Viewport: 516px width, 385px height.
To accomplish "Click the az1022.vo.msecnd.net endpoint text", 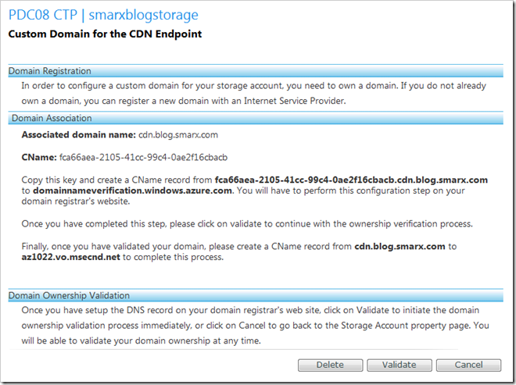I will [70, 257].
